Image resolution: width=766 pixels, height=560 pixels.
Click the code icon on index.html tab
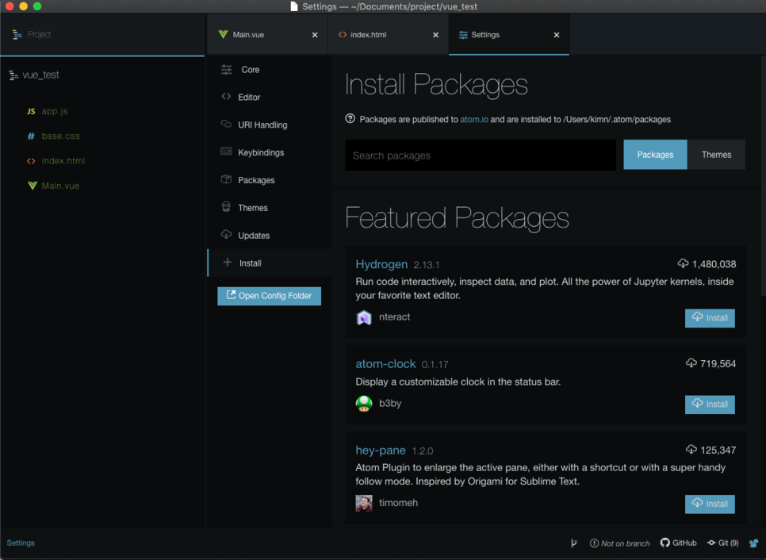343,34
